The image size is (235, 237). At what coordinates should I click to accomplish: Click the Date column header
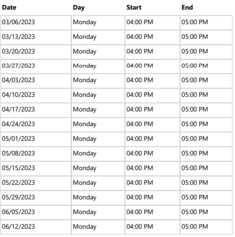(9, 8)
